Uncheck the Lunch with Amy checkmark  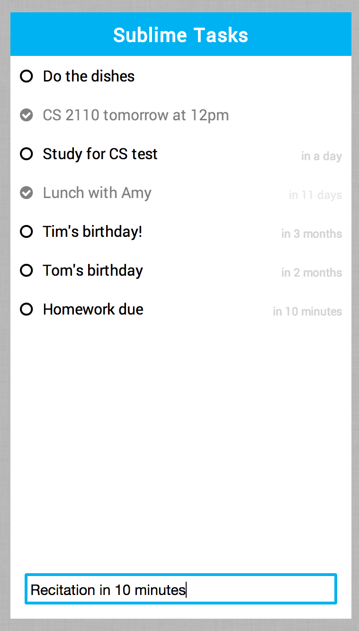[27, 193]
